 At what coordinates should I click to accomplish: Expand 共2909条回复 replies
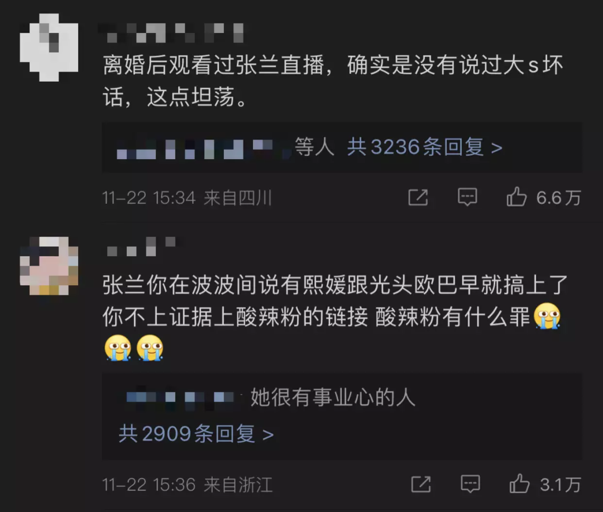click(x=196, y=434)
